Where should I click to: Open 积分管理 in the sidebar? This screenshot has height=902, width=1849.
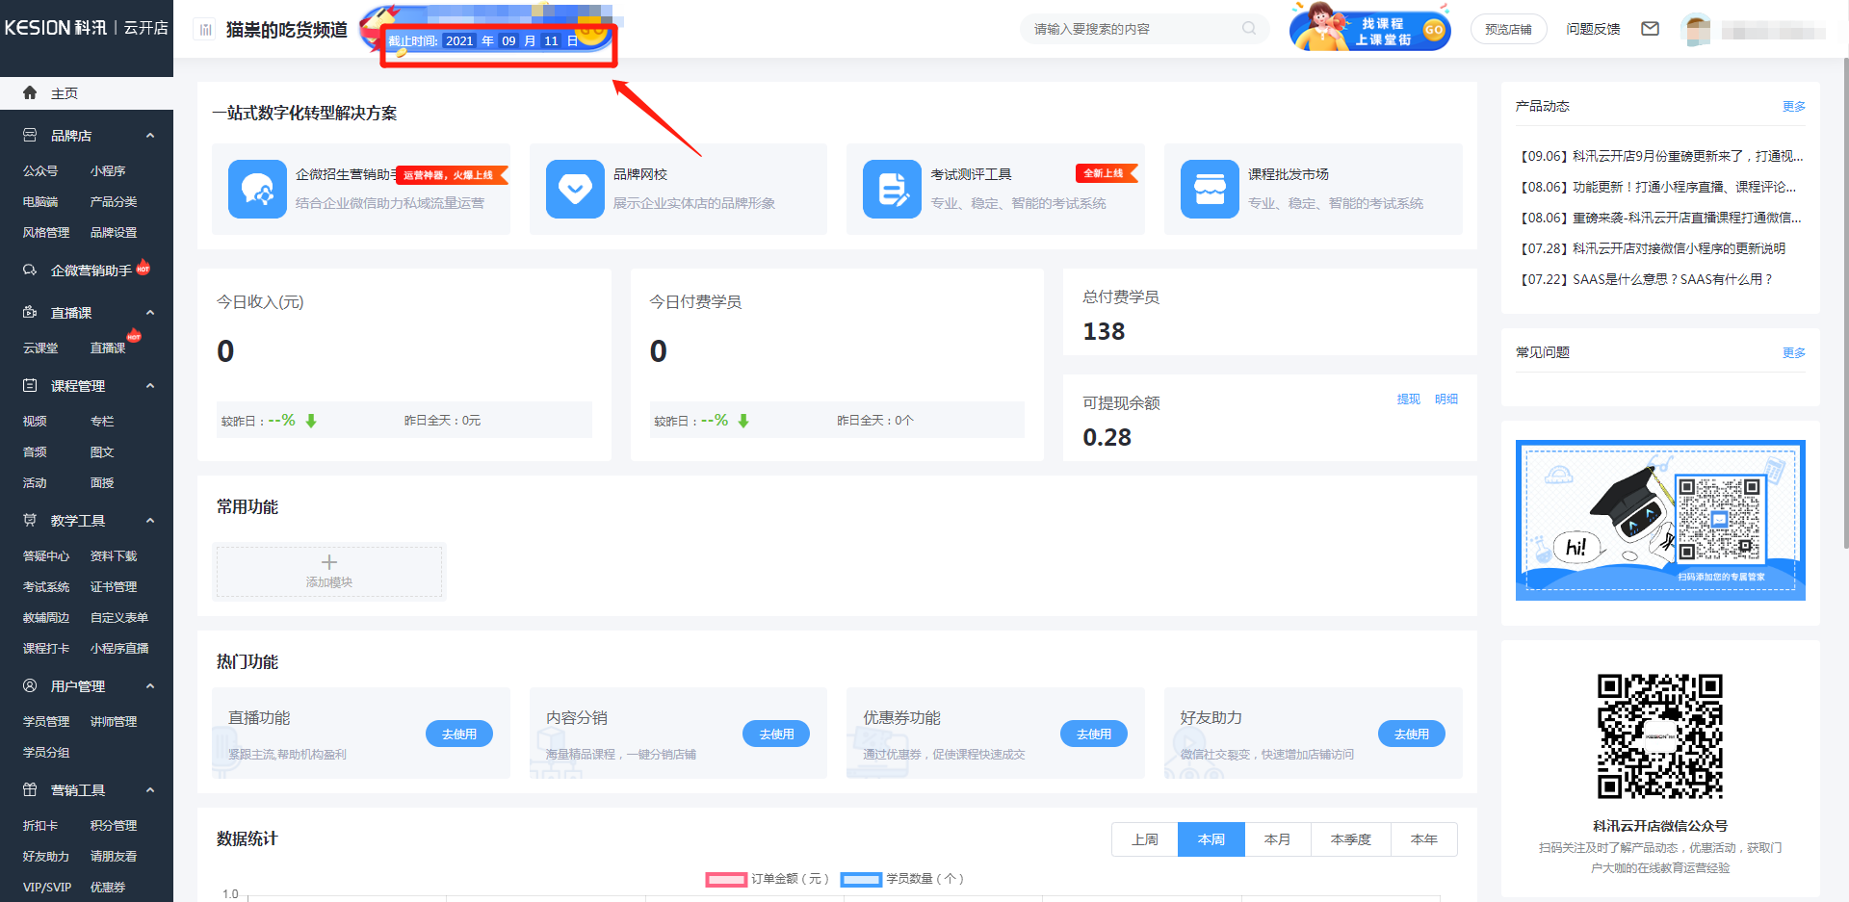click(114, 825)
